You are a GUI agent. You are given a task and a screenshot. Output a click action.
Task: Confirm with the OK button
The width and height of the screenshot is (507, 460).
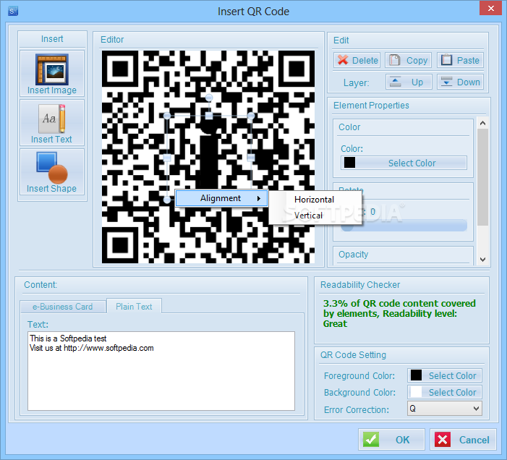pos(391,440)
